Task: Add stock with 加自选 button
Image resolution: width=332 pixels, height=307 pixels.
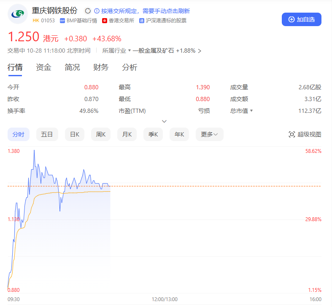Action: [x=302, y=19]
